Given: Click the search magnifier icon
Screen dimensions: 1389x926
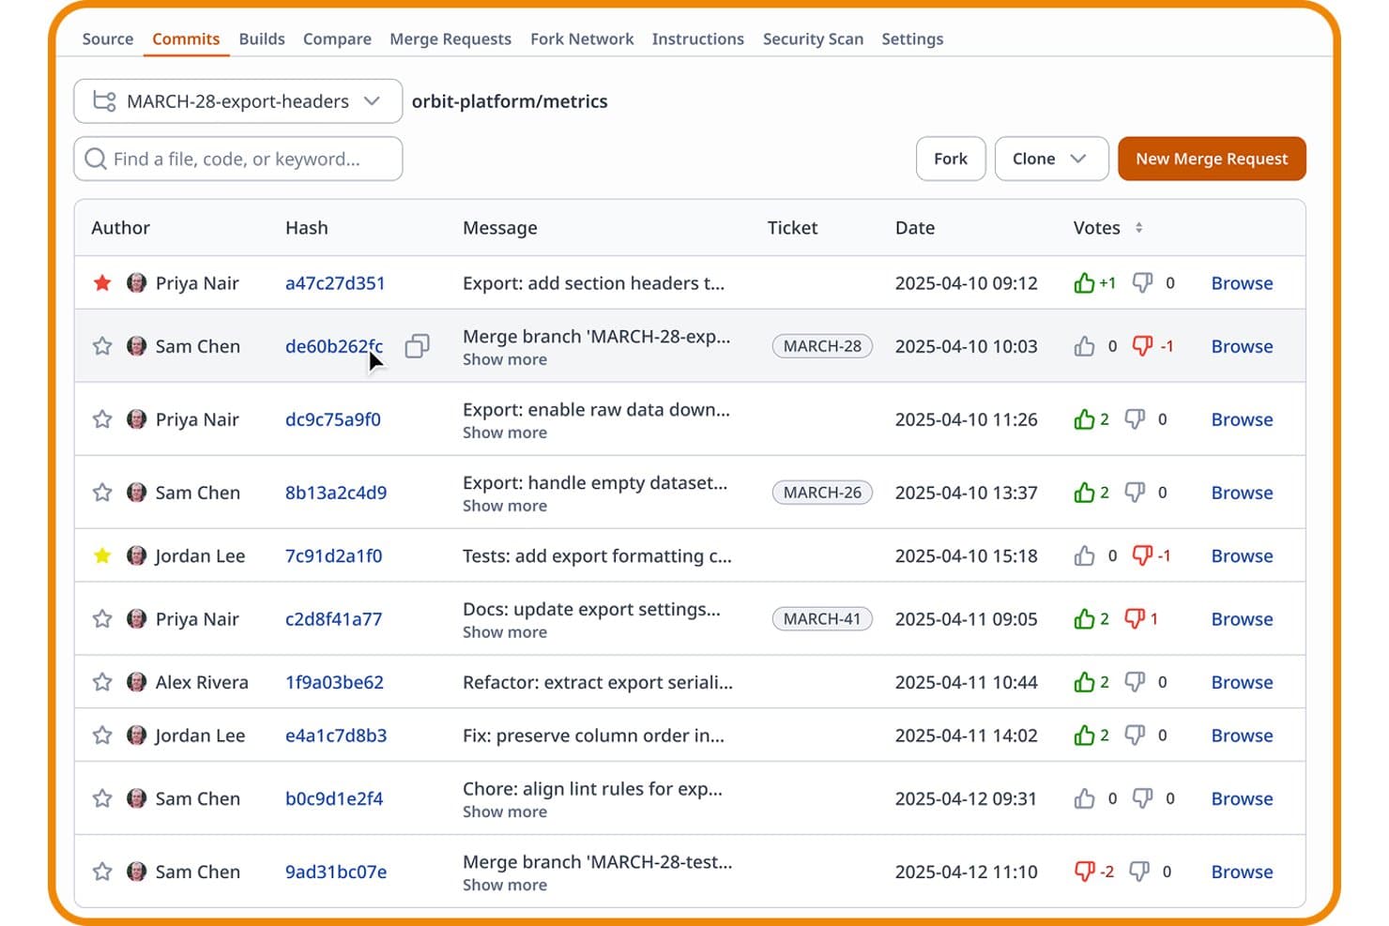Looking at the screenshot, I should [96, 159].
